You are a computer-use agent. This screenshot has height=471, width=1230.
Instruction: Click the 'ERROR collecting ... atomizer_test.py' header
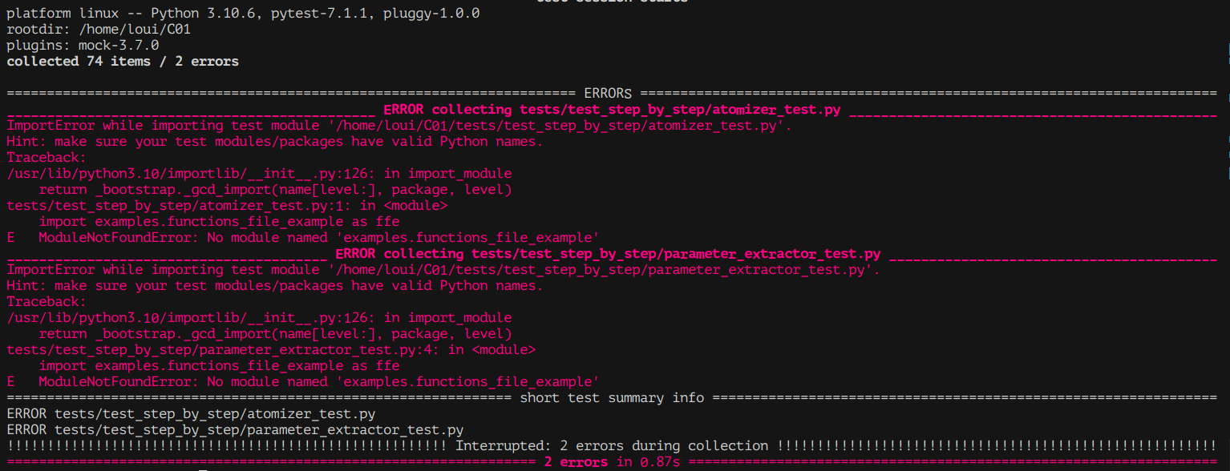(x=612, y=110)
